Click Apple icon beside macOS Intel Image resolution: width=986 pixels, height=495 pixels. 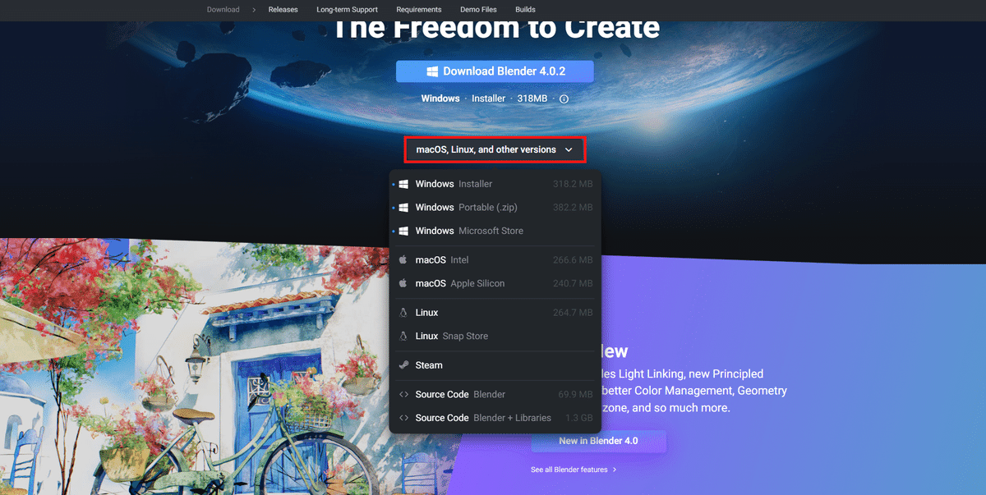403,259
